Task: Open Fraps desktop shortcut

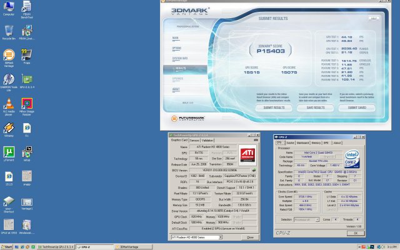Action: click(x=27, y=57)
